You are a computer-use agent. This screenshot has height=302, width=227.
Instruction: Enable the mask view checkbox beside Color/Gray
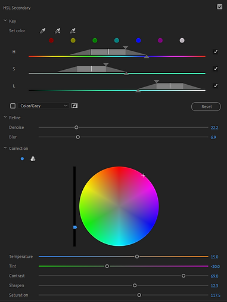[13, 106]
